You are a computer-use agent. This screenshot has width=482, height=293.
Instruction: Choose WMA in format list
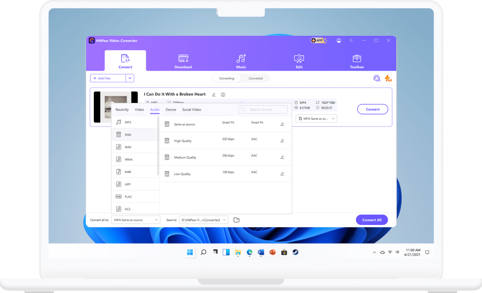coord(134,159)
